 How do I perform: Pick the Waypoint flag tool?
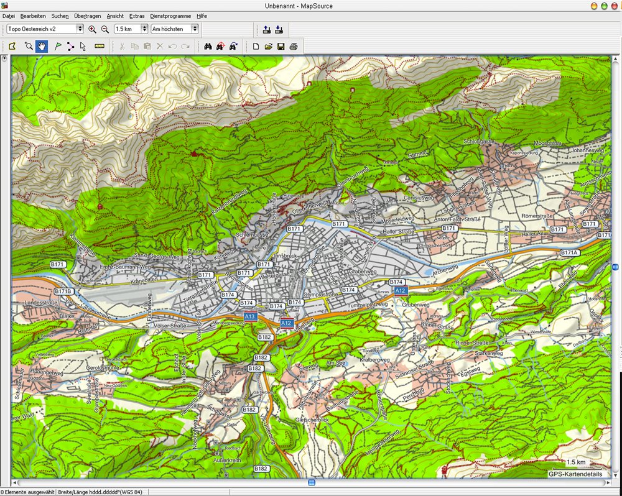pos(58,47)
